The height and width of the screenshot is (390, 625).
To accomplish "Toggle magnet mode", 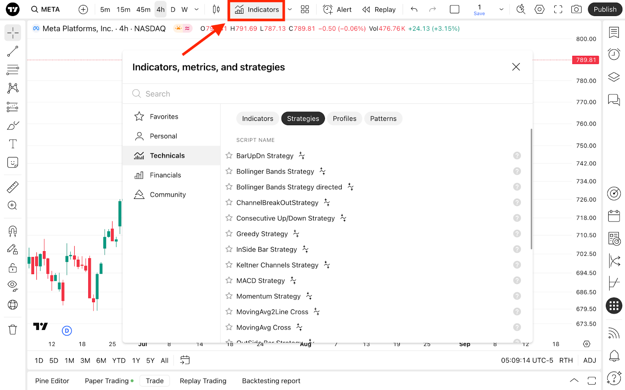I will click(x=13, y=231).
